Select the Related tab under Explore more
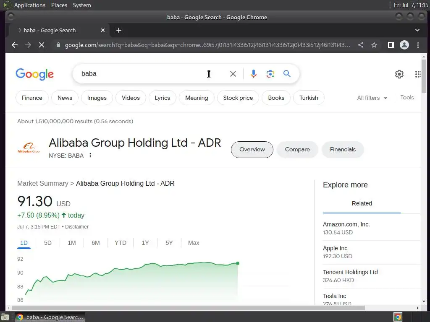 point(362,203)
